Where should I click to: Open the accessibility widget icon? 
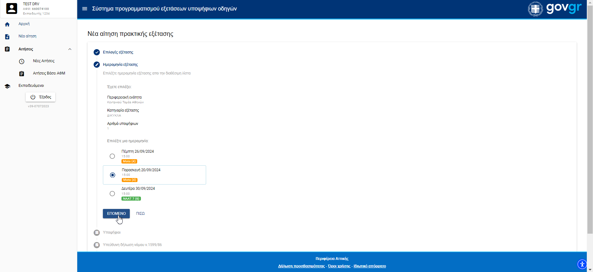pos(582,264)
